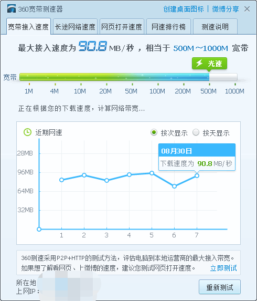
Task: Click data point 2 on the chart
Action: pos(84,175)
